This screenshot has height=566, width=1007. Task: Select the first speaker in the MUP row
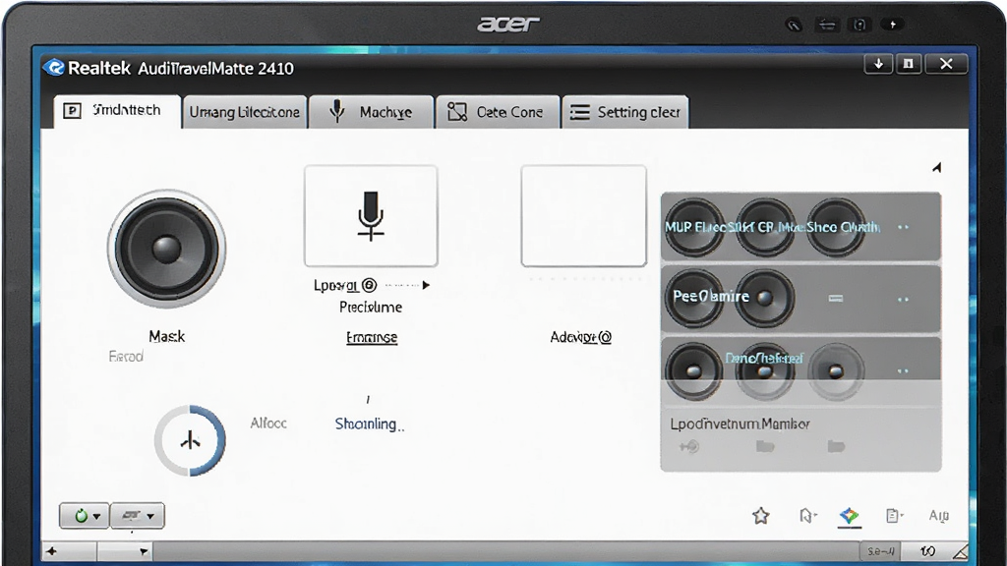pos(693,227)
